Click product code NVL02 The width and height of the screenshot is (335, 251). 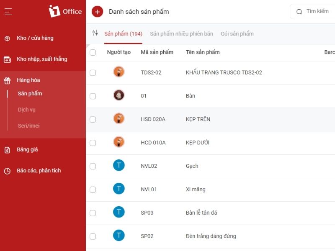point(149,166)
